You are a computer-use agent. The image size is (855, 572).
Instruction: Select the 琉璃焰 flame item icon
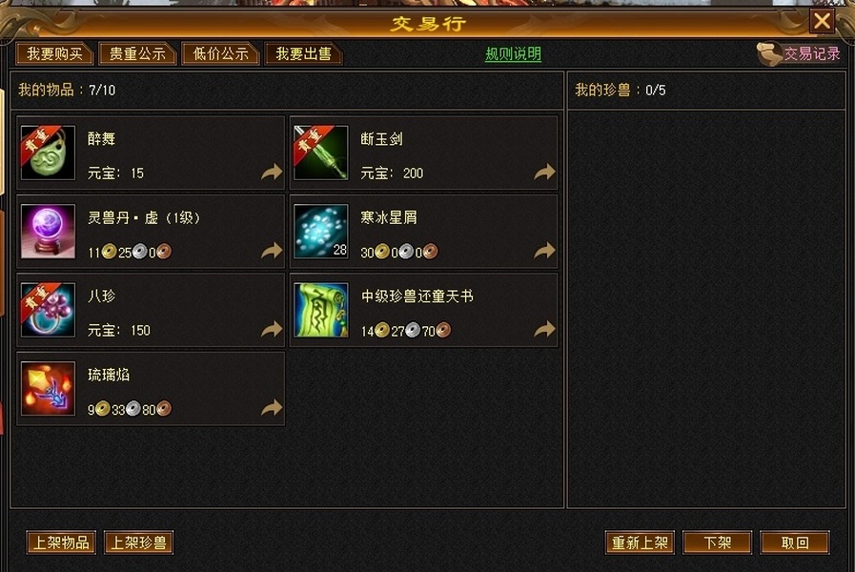(x=48, y=388)
